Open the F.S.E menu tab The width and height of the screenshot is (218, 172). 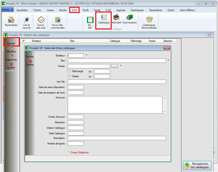point(108,10)
